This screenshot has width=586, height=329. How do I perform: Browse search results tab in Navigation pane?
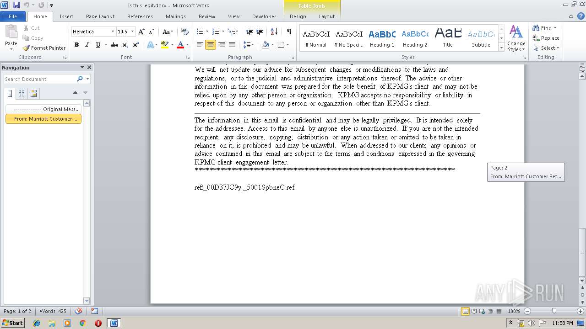[33, 93]
